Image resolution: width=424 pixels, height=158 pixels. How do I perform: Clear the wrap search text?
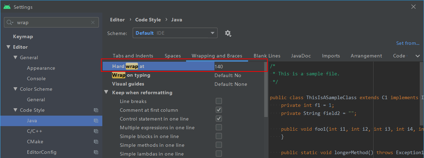click(93, 22)
